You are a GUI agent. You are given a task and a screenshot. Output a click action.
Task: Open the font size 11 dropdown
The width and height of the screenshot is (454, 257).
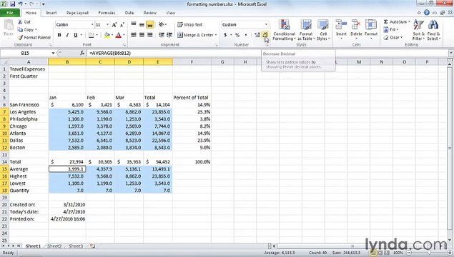[x=107, y=25]
